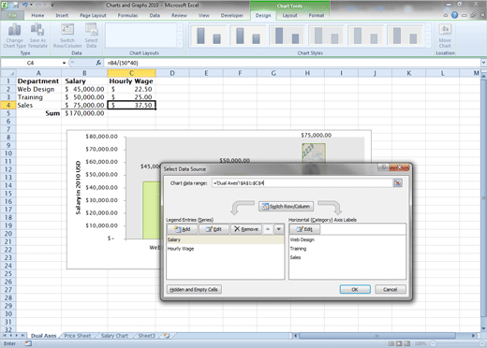Click the Excel Help question mark icon
The width and height of the screenshot is (487, 348).
[454, 15]
